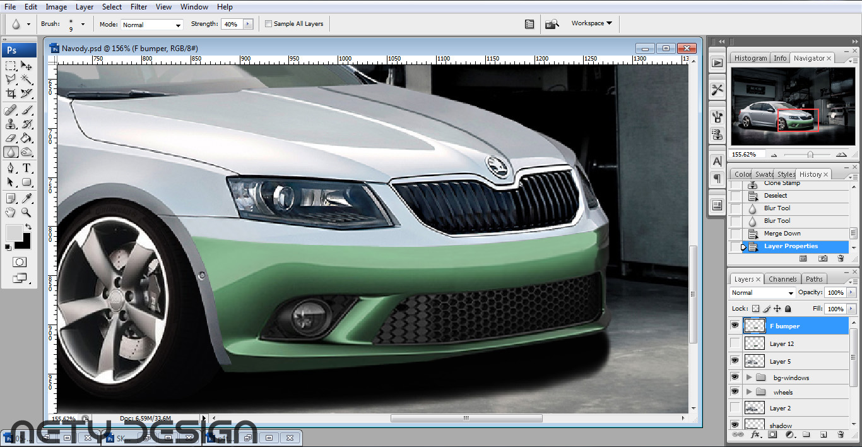
Task: Open the Layer menu
Action: (85, 7)
